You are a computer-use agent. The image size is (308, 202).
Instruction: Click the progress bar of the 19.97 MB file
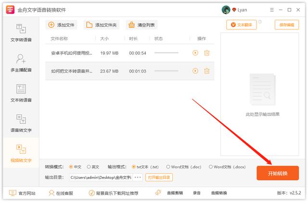click(166, 53)
